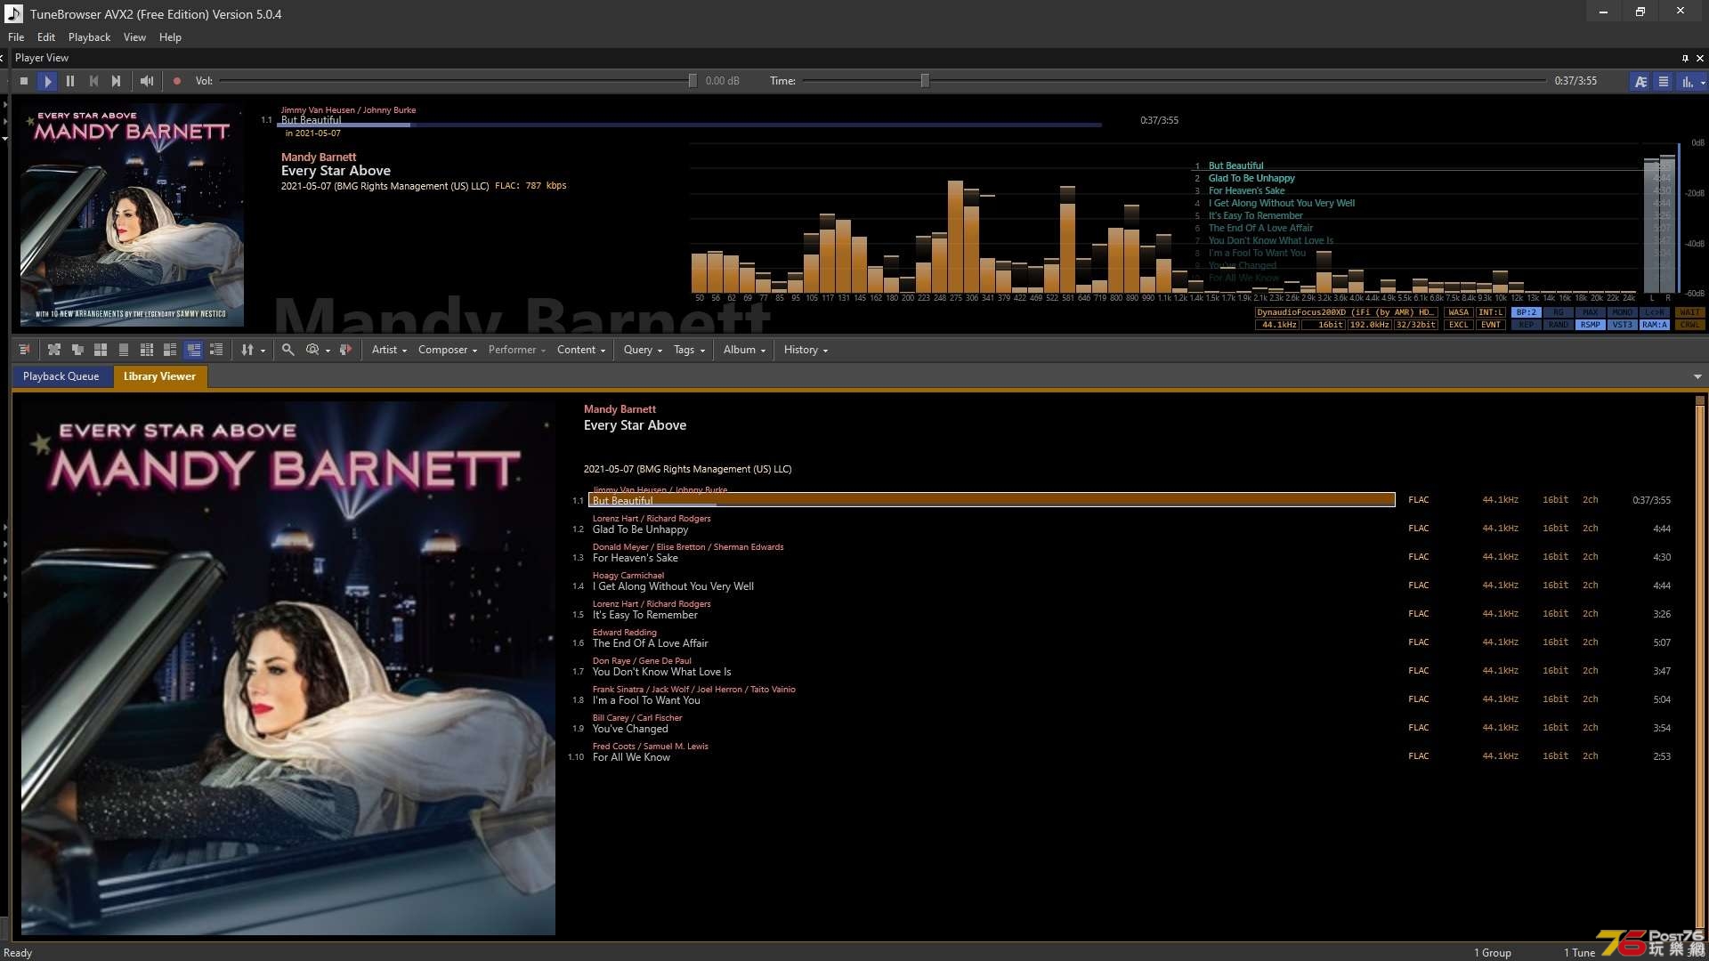This screenshot has height=961, width=1709.
Task: Toggle the RSMP resample indicator
Action: 1590,325
